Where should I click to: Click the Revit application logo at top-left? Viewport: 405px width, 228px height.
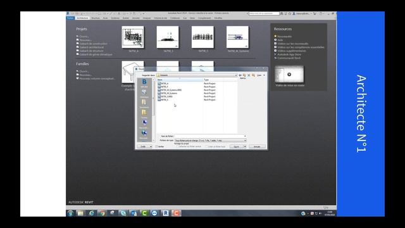click(x=68, y=13)
